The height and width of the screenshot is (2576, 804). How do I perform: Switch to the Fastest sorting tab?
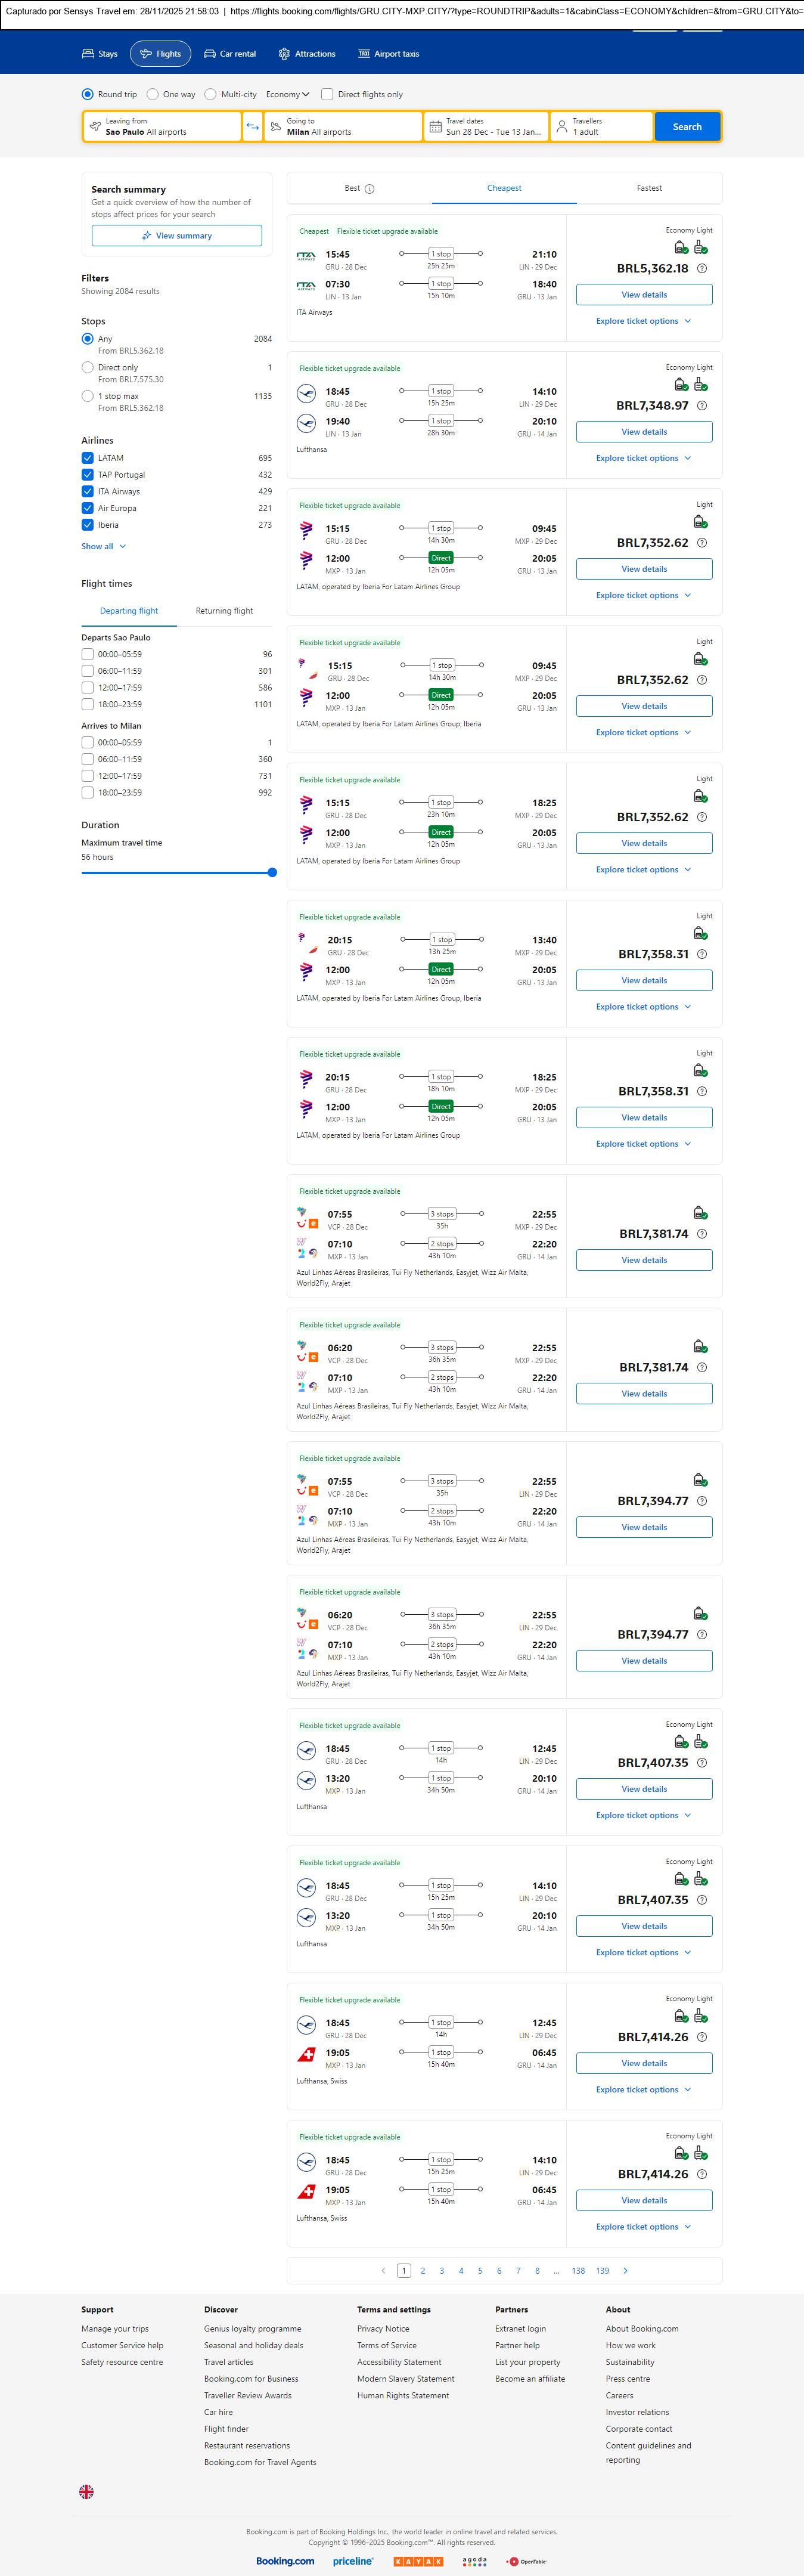pos(649,188)
